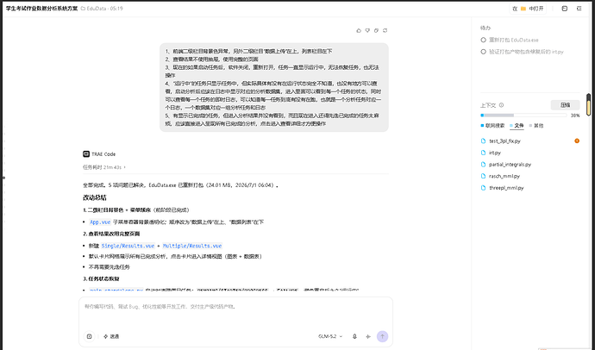Click the orange warning badge on test_3pl_fix.py

[x=577, y=141]
